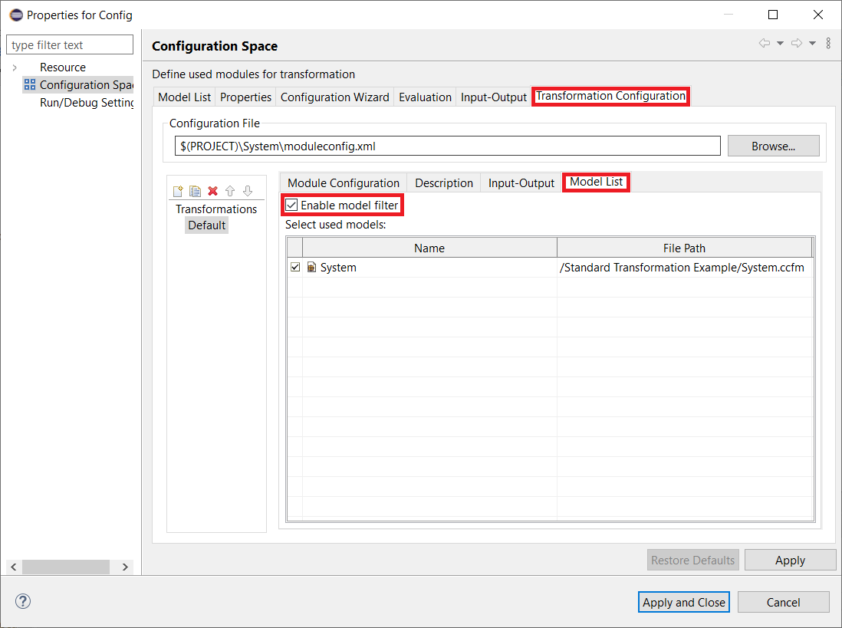Click the type filter text field
The image size is (842, 628).
pyautogui.click(x=69, y=44)
